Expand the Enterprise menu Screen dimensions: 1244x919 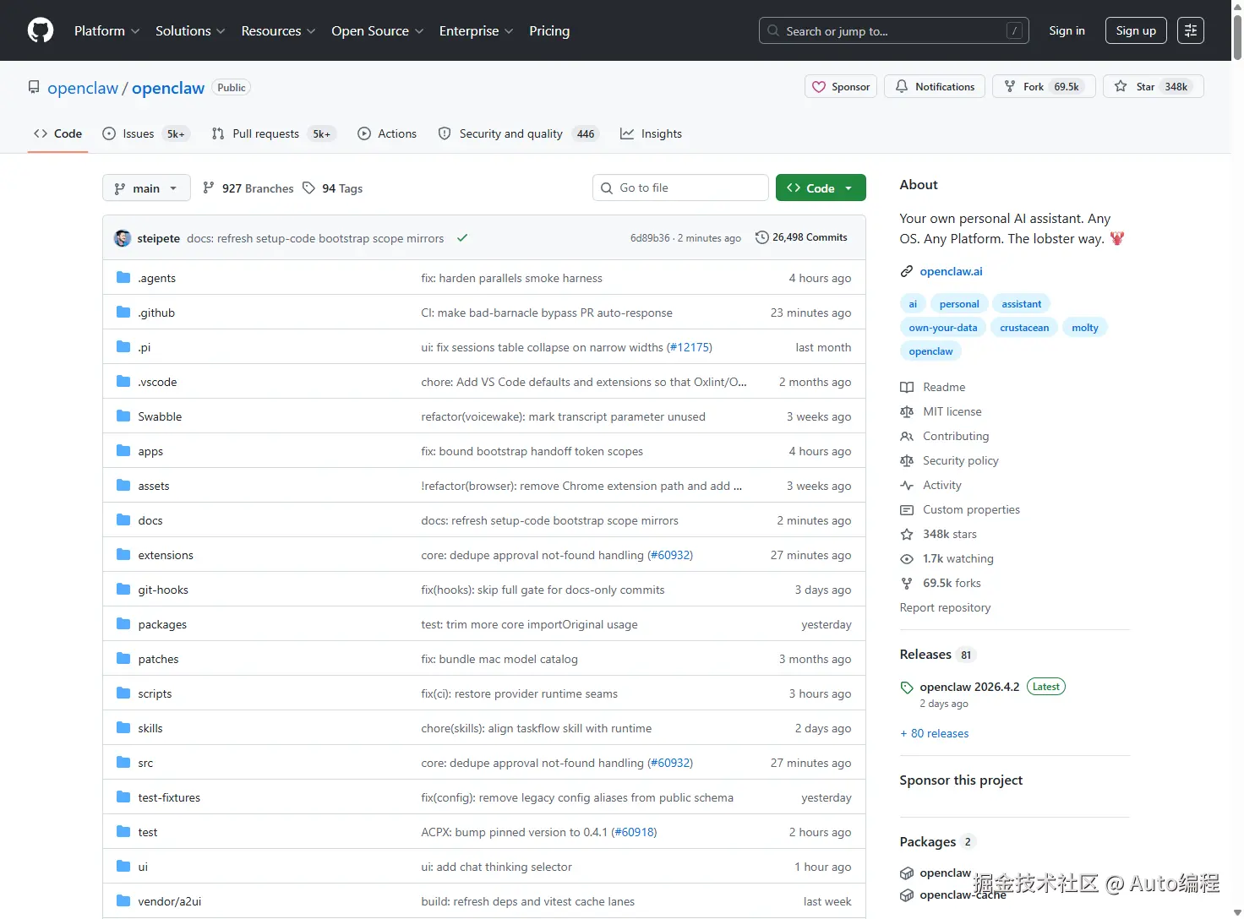[476, 30]
